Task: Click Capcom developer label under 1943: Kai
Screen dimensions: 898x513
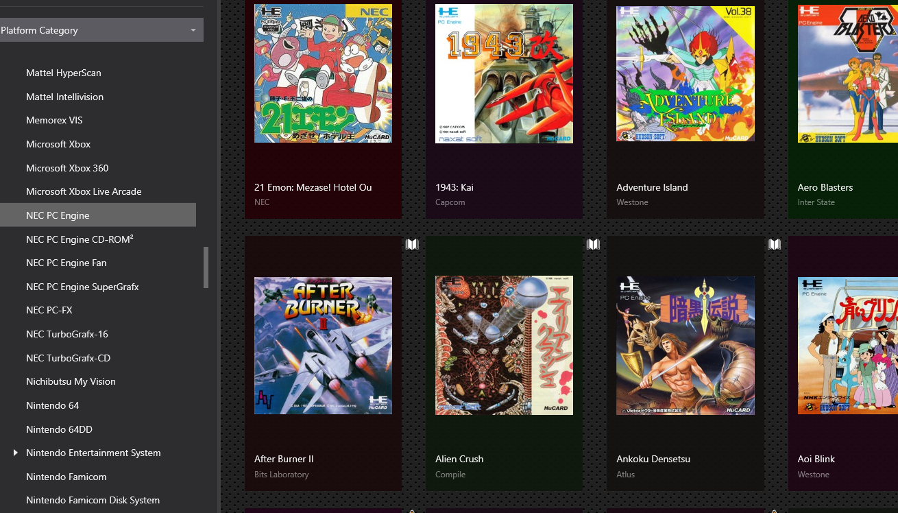Action: [450, 202]
